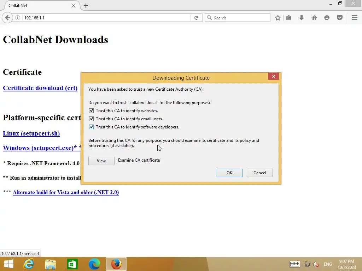The image size is (362, 271).
Task: Go to the Home page icon
Action: tap(314, 18)
